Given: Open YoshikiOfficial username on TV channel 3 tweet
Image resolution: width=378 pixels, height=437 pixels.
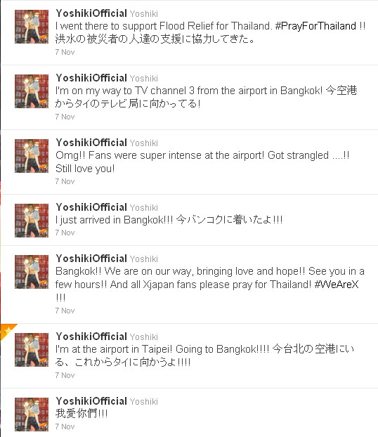Looking at the screenshot, I should (91, 78).
